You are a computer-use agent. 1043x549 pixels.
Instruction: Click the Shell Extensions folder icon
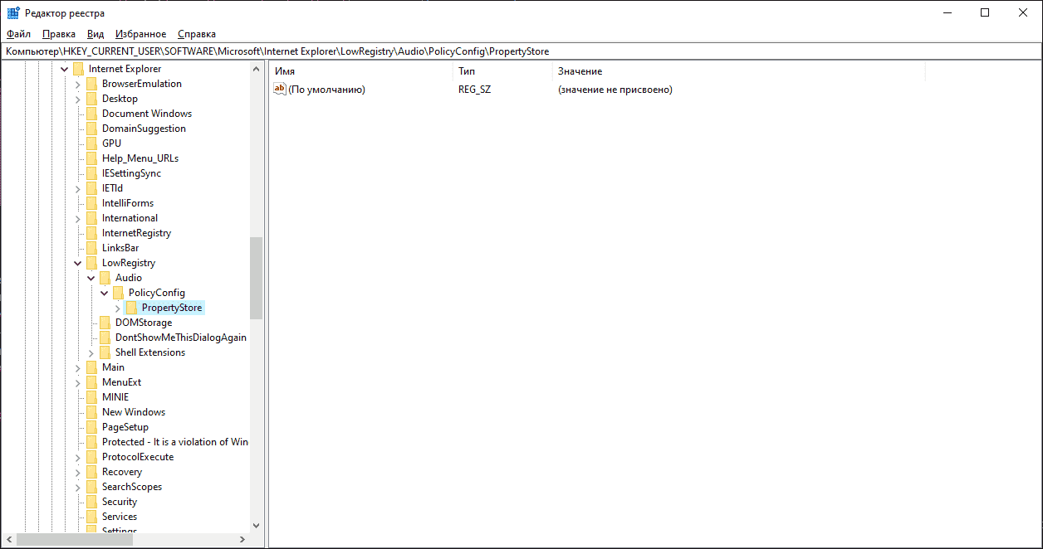pos(105,352)
